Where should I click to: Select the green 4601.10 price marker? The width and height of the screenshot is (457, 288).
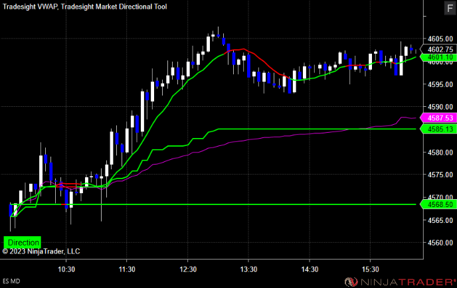[438, 57]
